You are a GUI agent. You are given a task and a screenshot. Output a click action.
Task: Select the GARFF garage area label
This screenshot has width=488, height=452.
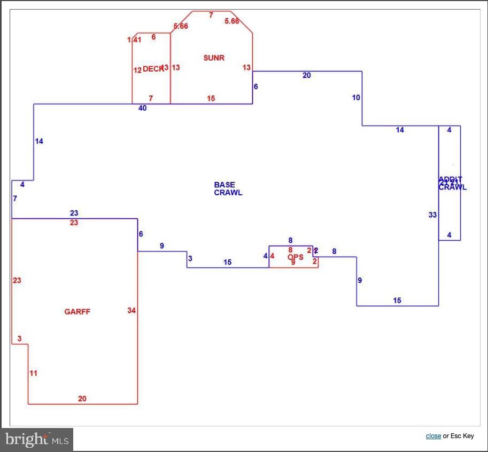78,312
